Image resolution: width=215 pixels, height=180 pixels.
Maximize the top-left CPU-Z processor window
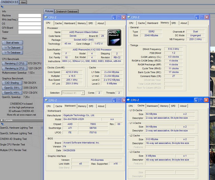[119, 17]
